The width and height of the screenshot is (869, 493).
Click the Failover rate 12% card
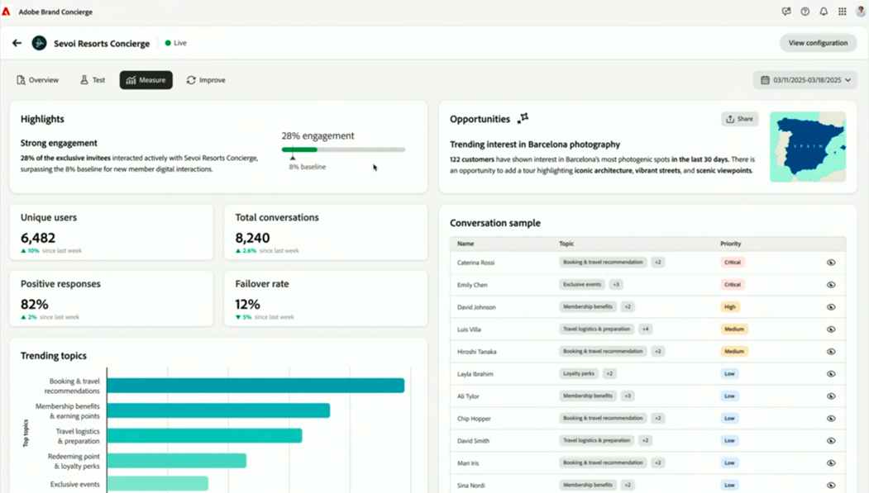(326, 298)
